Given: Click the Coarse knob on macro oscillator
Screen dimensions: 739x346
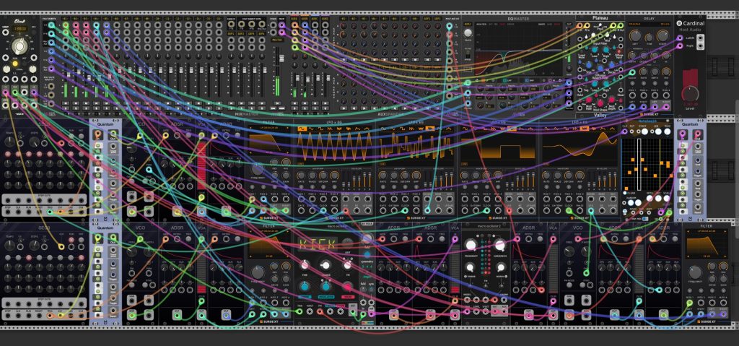Looking at the screenshot, I should point(325,265).
